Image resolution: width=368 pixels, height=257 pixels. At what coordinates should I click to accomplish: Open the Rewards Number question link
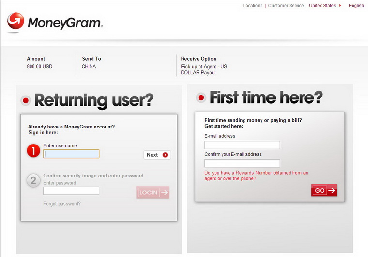(x=256, y=176)
